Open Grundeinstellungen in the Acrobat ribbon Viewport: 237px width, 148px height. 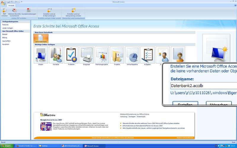click(x=29, y=12)
